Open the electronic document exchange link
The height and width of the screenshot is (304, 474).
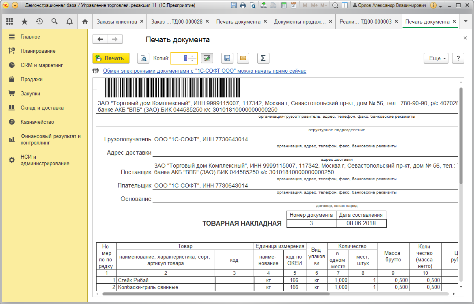click(205, 71)
